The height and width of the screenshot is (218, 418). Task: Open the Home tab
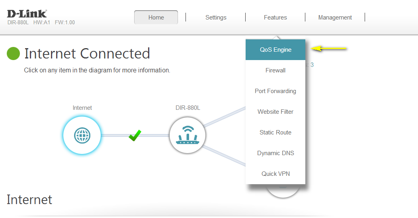tap(156, 18)
